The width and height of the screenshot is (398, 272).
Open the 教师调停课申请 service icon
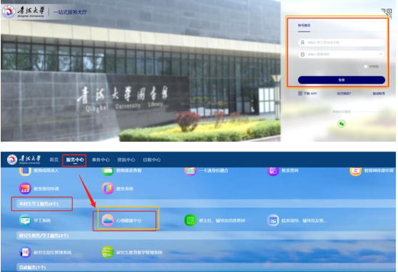pyautogui.click(x=355, y=171)
